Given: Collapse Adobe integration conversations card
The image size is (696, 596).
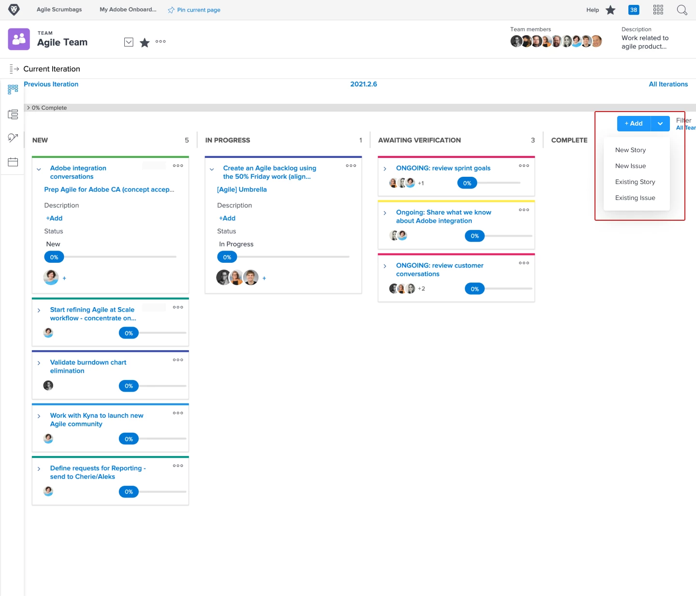Looking at the screenshot, I should coord(39,169).
